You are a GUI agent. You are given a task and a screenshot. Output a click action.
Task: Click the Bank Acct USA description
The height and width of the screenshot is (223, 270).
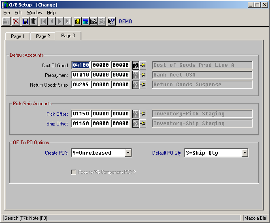202,75
